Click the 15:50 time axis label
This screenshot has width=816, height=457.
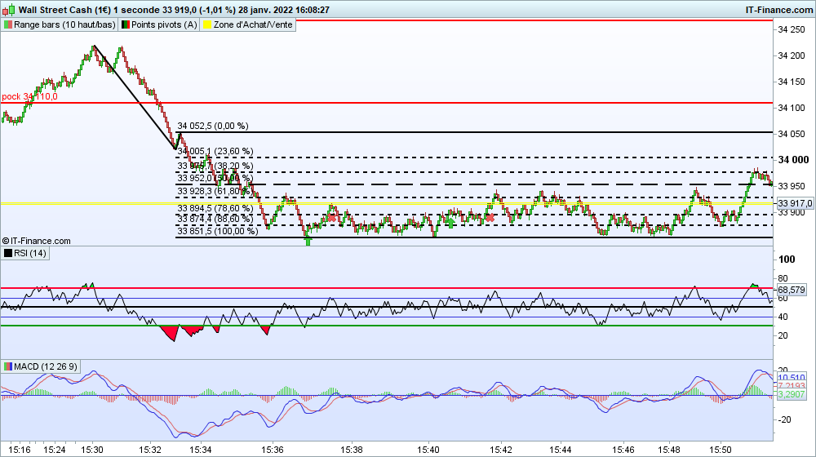[x=721, y=450]
